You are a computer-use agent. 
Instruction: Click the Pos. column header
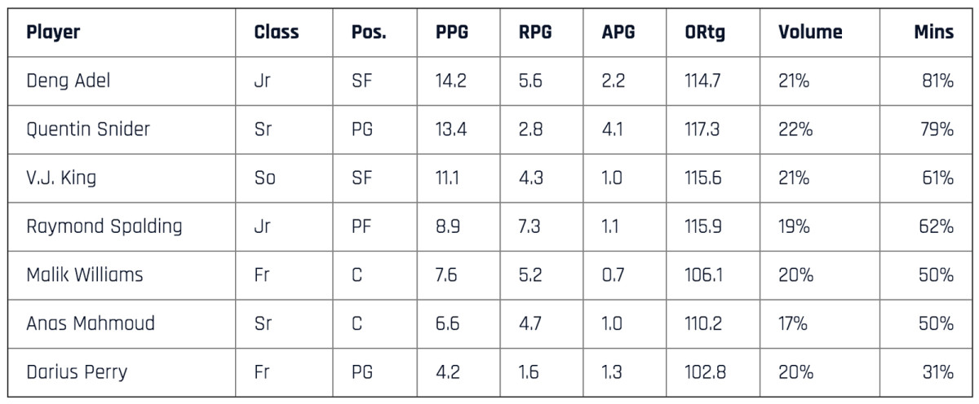(x=369, y=33)
